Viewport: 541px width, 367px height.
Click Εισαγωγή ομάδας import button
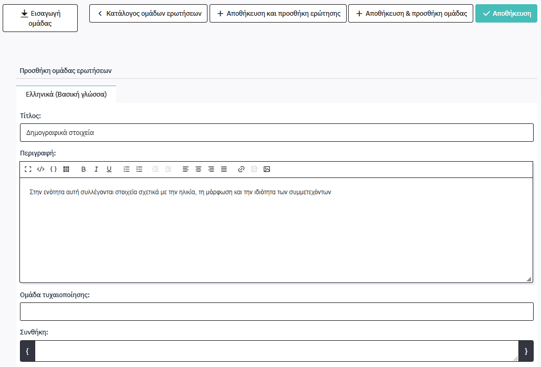click(x=40, y=18)
